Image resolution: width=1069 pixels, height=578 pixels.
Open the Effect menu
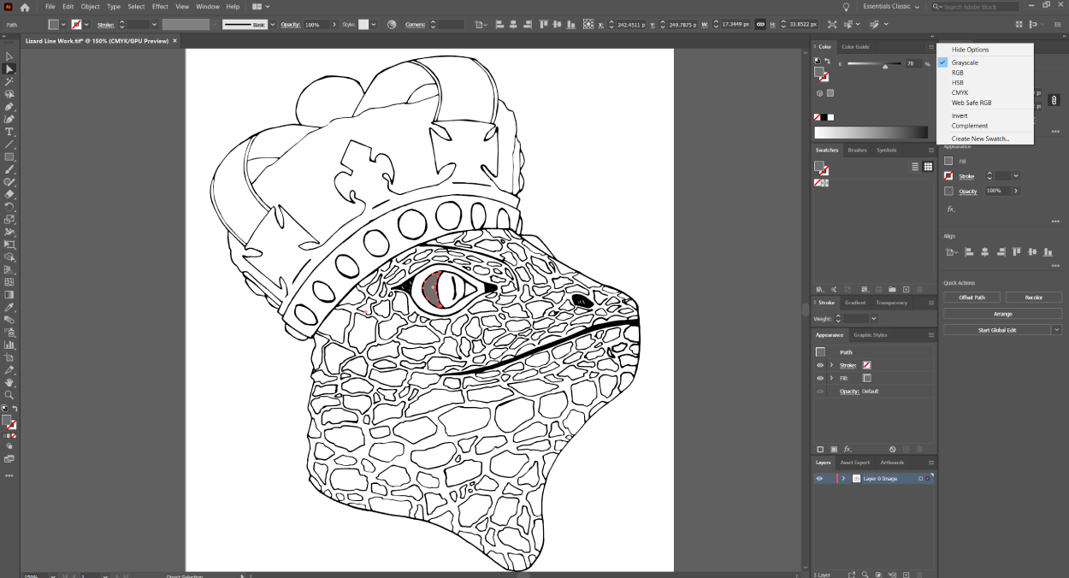click(160, 7)
